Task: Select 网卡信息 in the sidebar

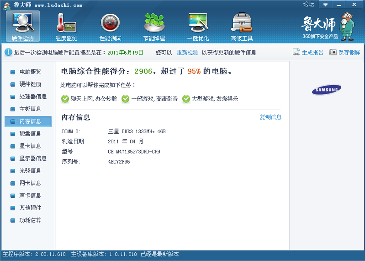Action: coord(28,183)
